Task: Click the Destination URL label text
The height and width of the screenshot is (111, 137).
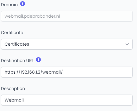Action: click(17, 61)
